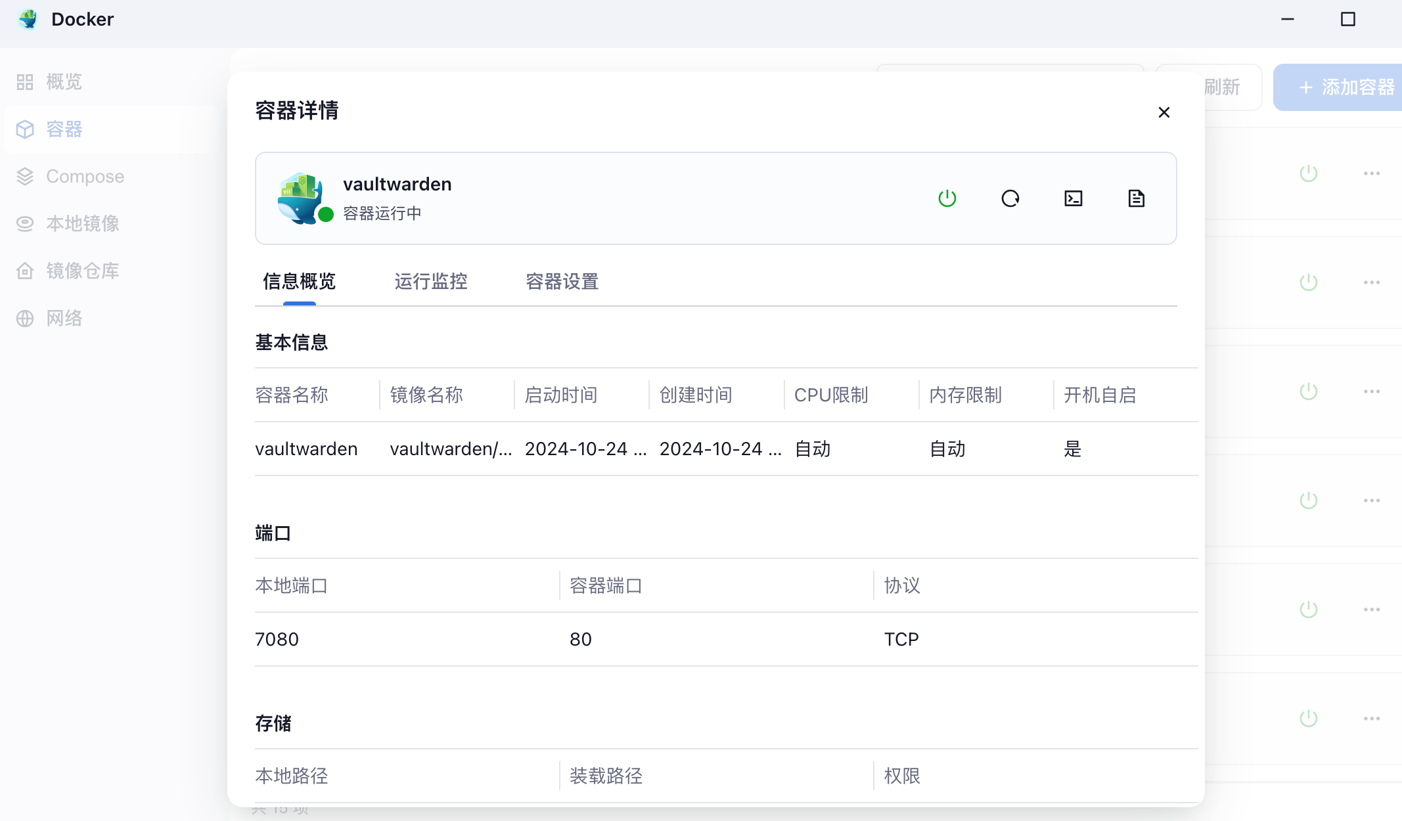Toggle power on the third background container row
This screenshot has height=821, width=1402.
(1309, 391)
